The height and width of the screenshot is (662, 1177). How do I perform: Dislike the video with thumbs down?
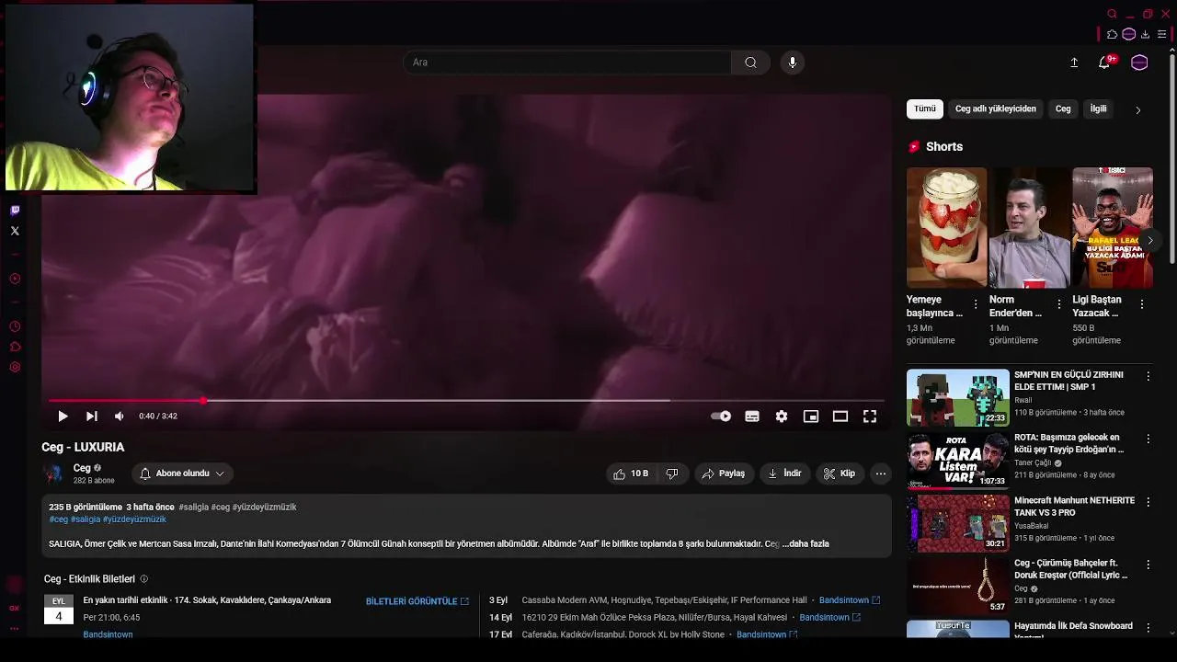pyautogui.click(x=672, y=474)
